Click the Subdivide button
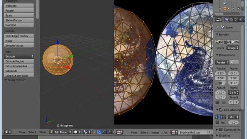Viewport: 247px width, 139px height. point(19,71)
